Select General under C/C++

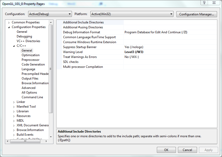[27, 50]
